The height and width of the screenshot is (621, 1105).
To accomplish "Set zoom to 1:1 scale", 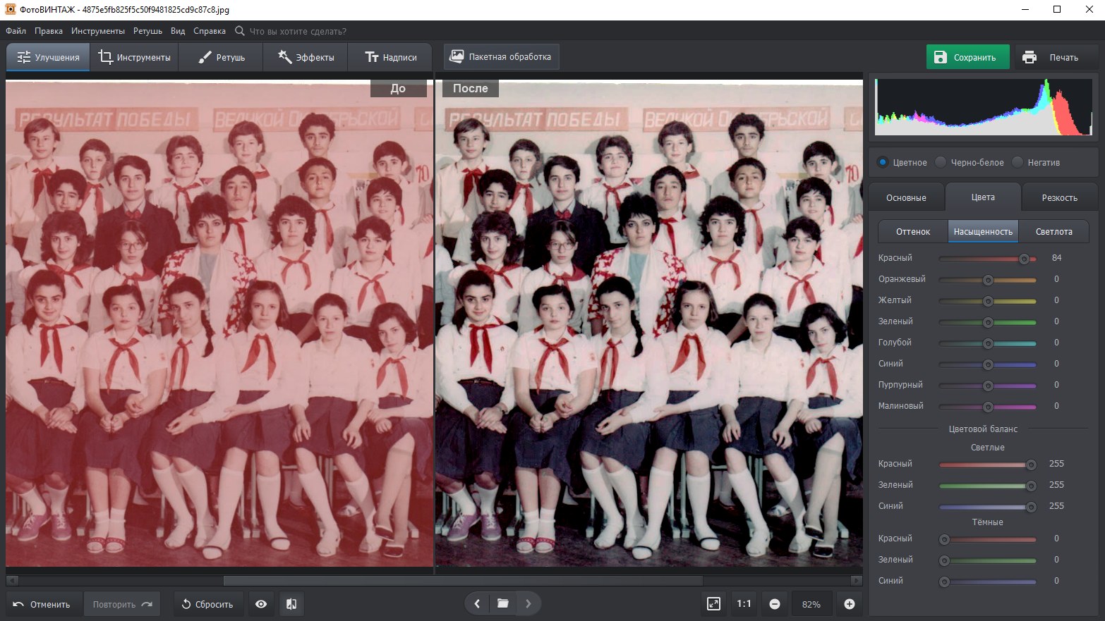I will [744, 604].
